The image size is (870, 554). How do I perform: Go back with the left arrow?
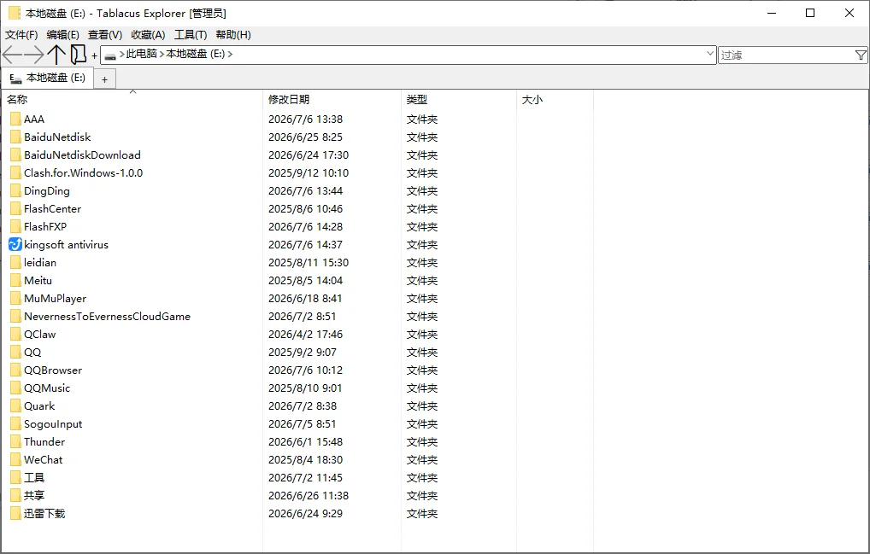[x=12, y=55]
